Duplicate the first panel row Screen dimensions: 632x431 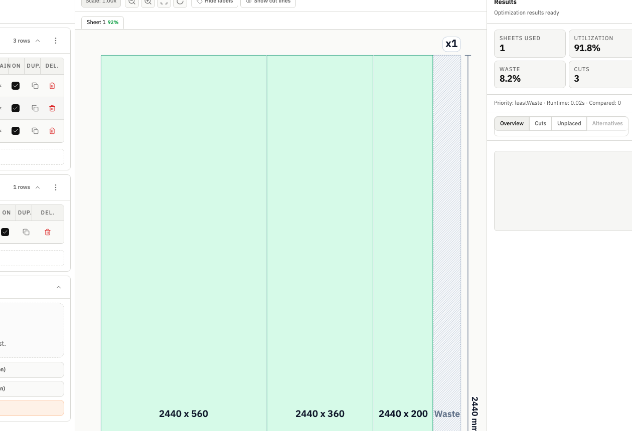(x=35, y=86)
